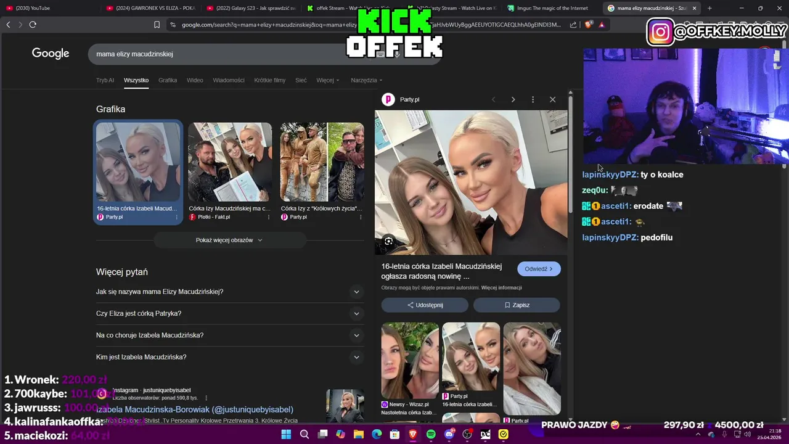Open the three-dot menu in the image preview

point(533,99)
